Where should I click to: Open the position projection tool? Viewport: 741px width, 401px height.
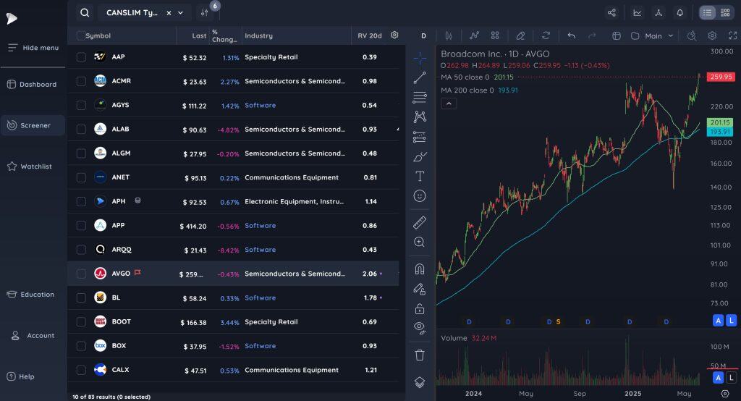tap(420, 137)
